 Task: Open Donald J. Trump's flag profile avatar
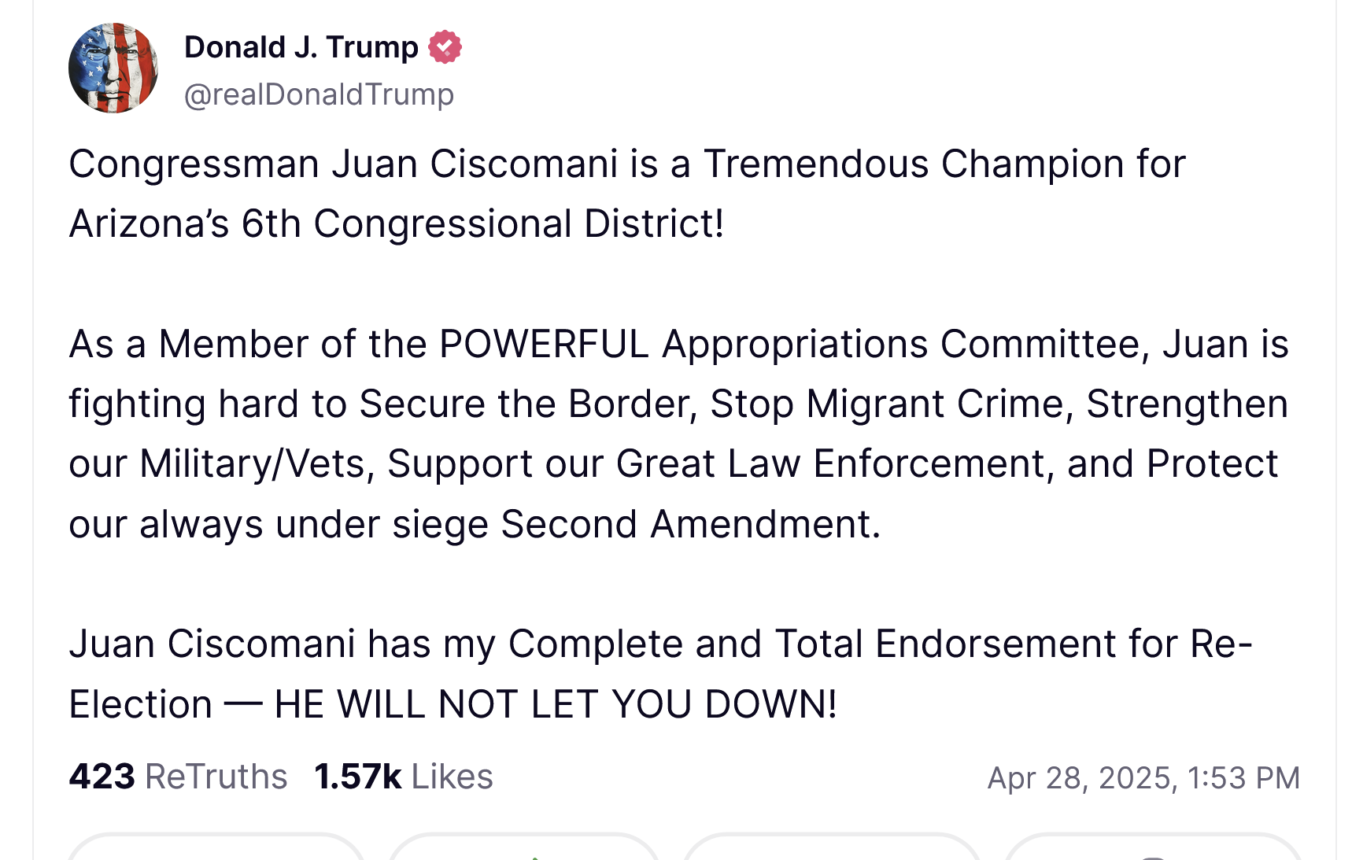point(113,68)
